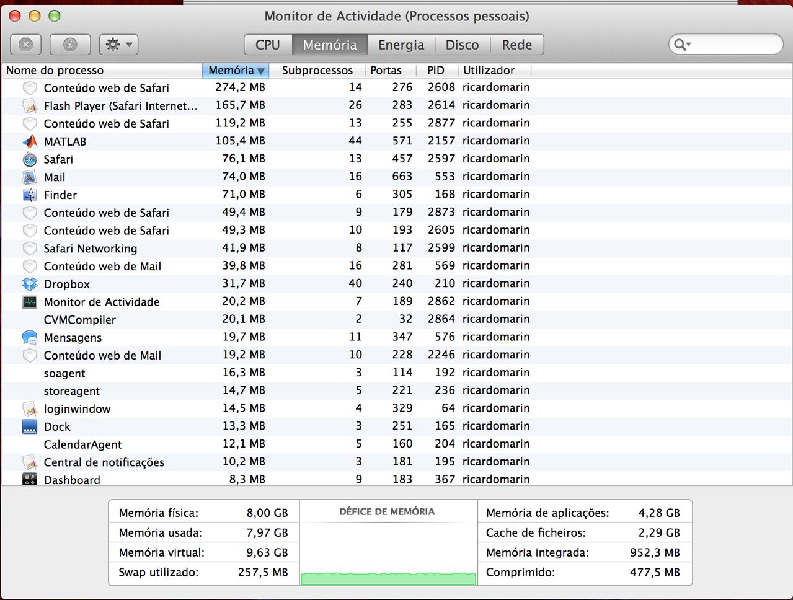Viewport: 793px width, 600px height.
Task: Click the green zoom window button
Action: (55, 16)
